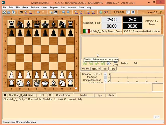Image resolution: width=166 pixels, height=125 pixels.
Task: Click the plus LEV level icon
Action: coord(26,12)
